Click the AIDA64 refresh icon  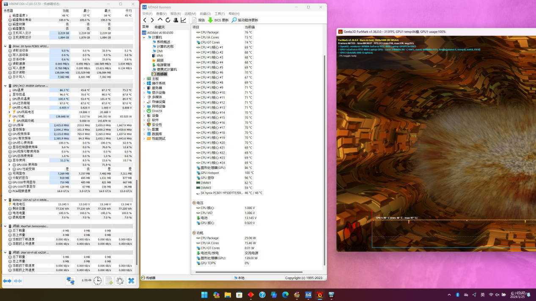pyautogui.click(x=168, y=20)
